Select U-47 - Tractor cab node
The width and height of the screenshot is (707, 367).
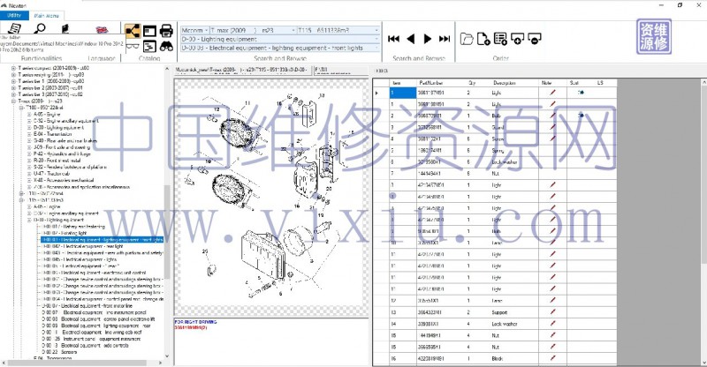pyautogui.click(x=52, y=174)
